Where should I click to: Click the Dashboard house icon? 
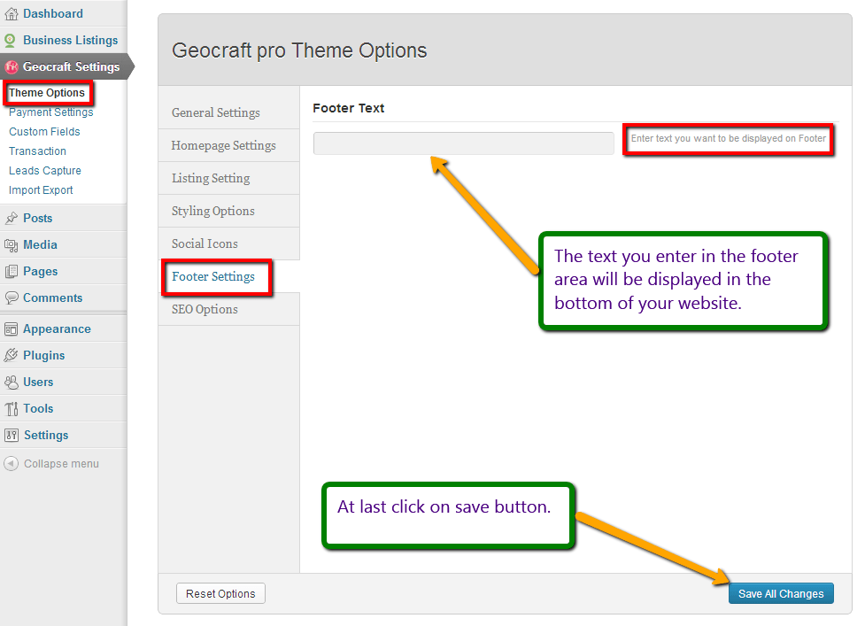tap(11, 14)
